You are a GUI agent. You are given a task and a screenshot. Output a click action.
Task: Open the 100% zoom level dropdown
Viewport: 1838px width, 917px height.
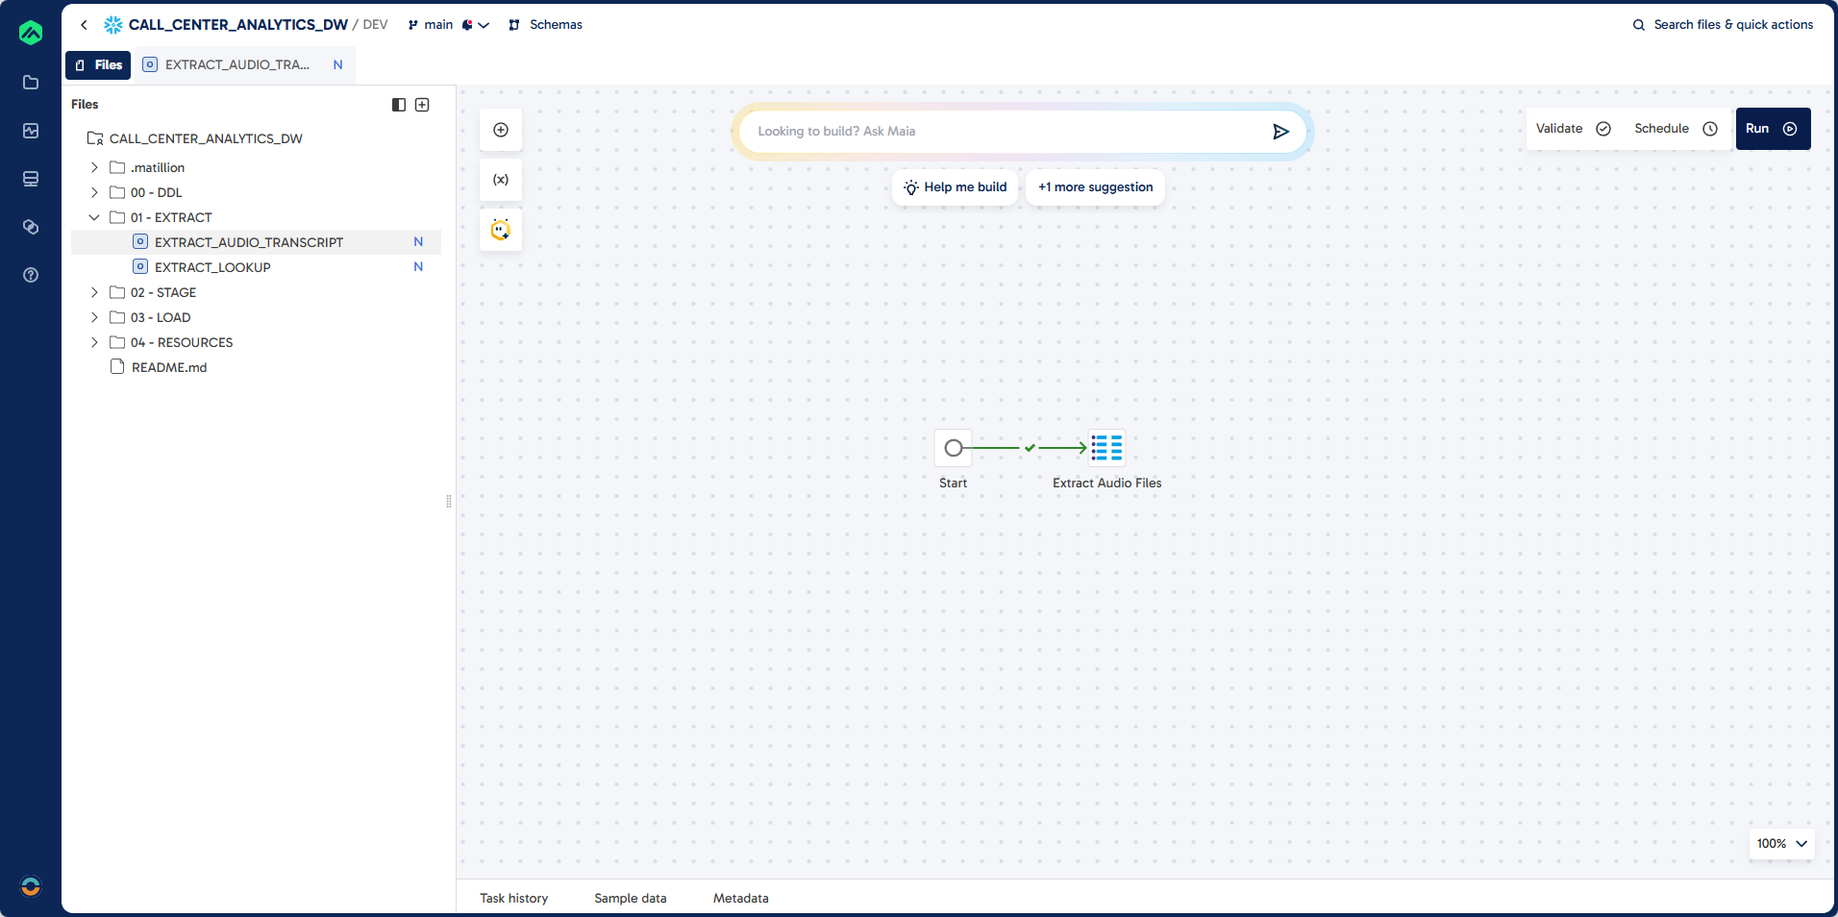[x=1780, y=844]
